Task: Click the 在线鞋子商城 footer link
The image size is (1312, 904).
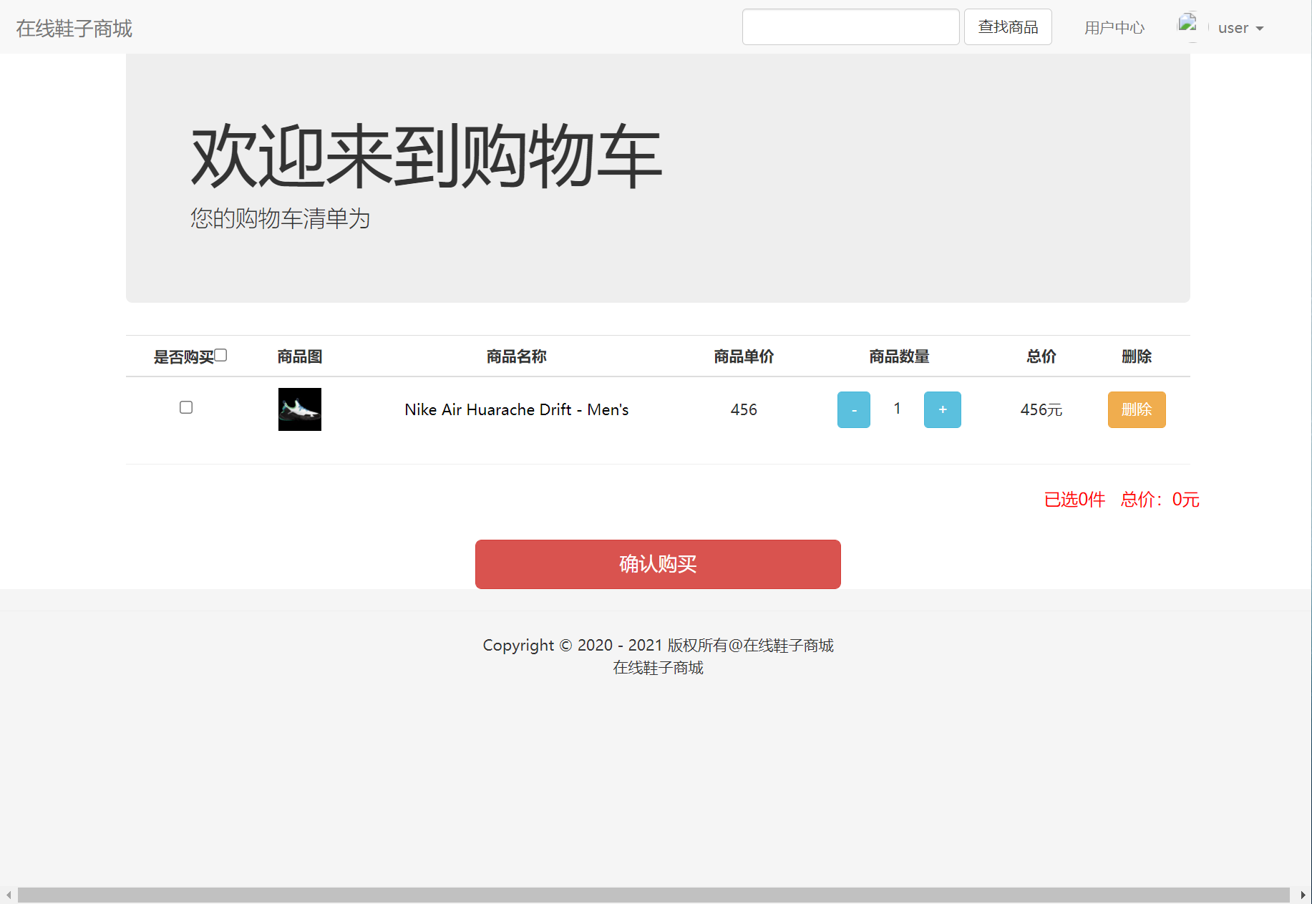Action: 658,667
